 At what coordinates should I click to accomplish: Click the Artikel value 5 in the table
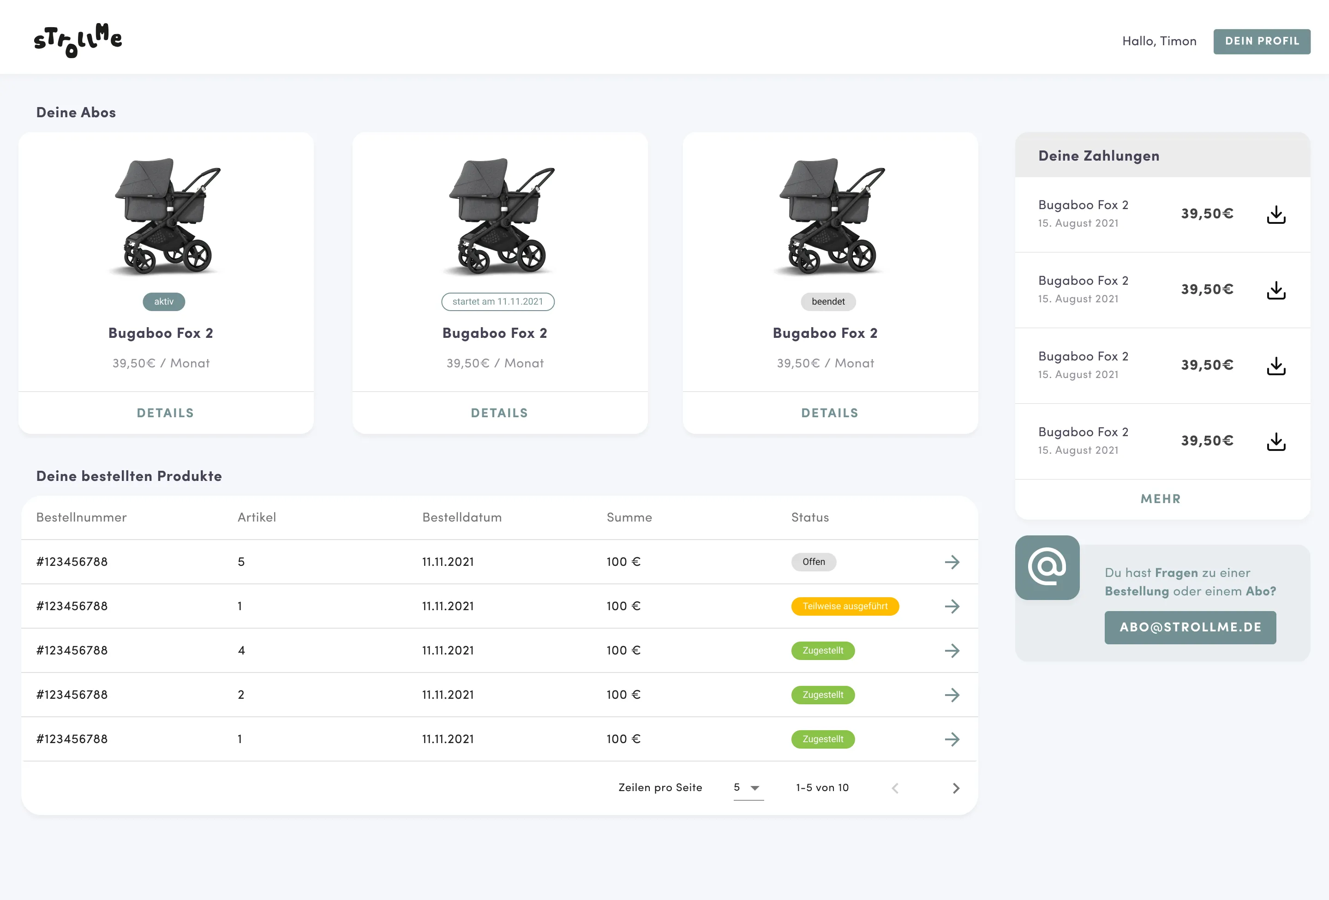pyautogui.click(x=241, y=562)
